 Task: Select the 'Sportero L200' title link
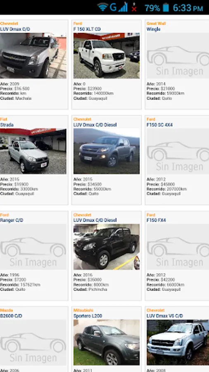tap(88, 316)
